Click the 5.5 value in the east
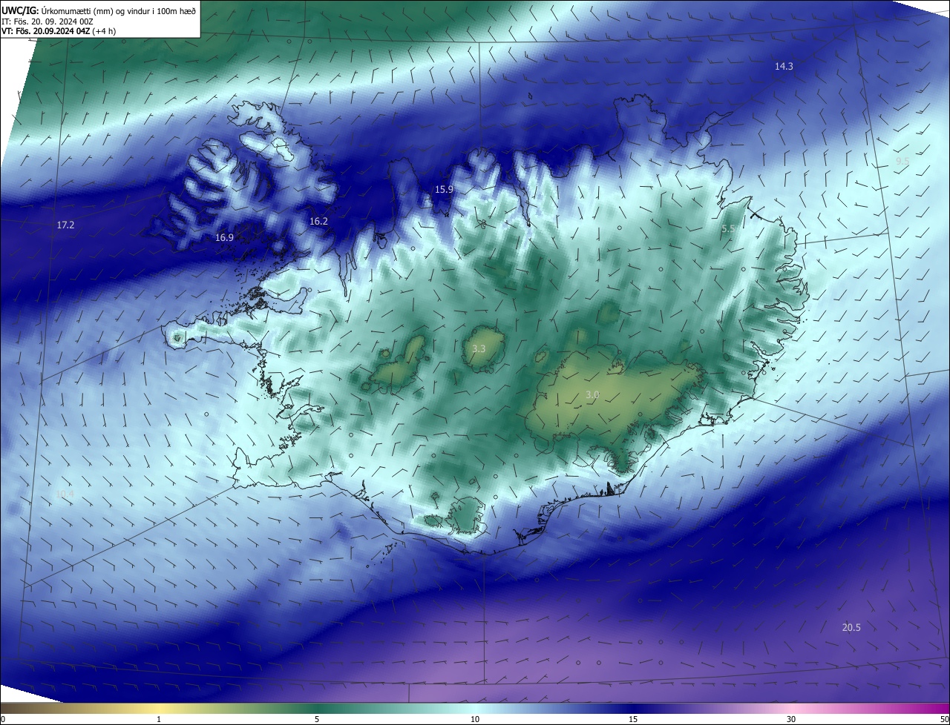Image resolution: width=950 pixels, height=725 pixels. click(728, 230)
